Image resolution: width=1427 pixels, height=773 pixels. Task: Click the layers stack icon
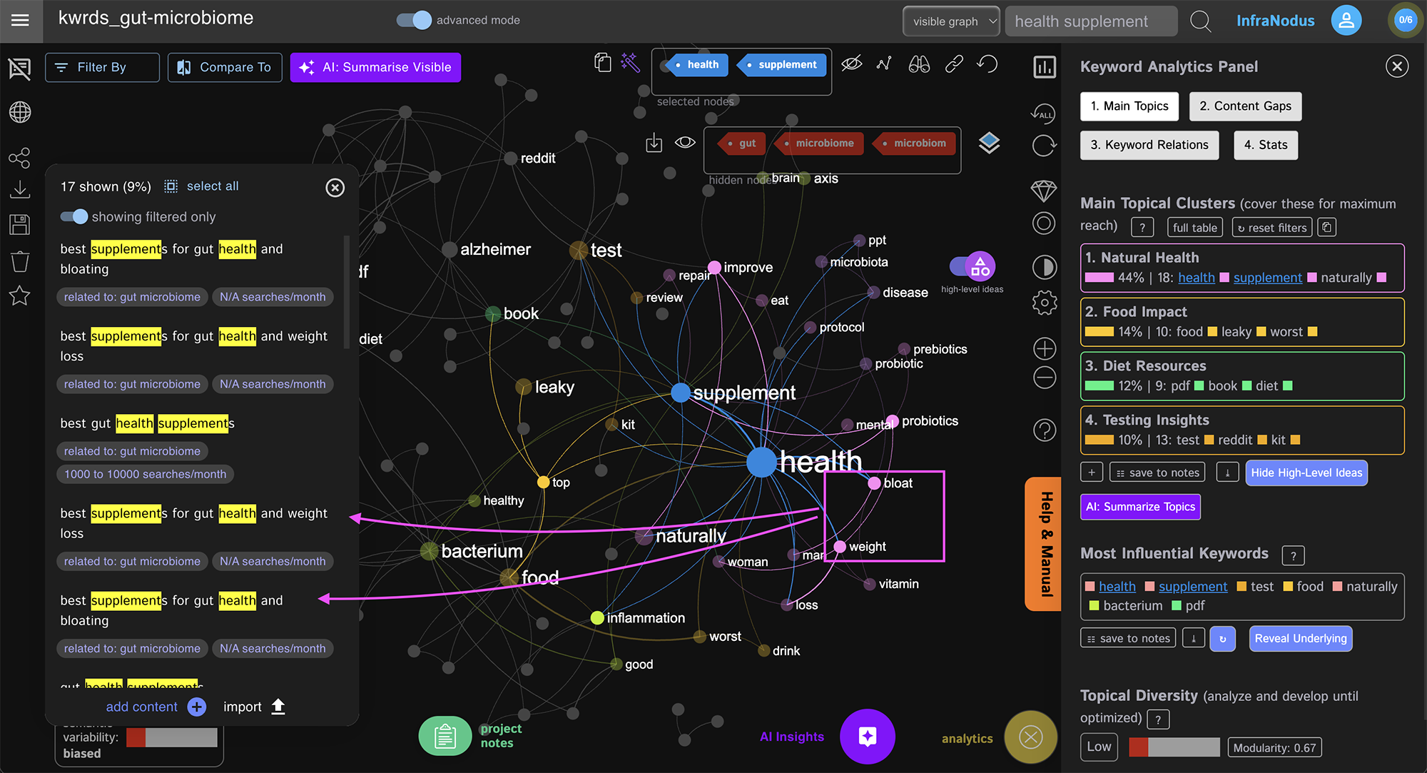click(x=989, y=143)
